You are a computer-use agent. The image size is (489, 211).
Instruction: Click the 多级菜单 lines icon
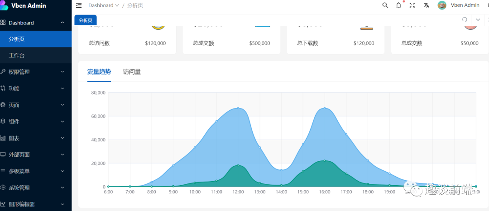pos(3,171)
